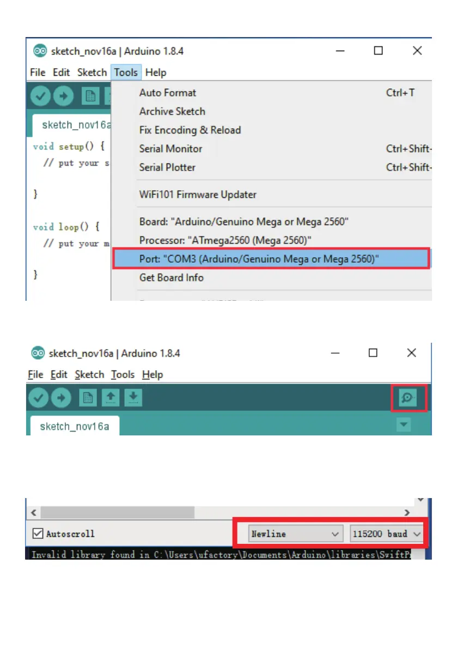The width and height of the screenshot is (457, 649).
Task: Open Serial Monitor magnifier icon
Action: 408,398
